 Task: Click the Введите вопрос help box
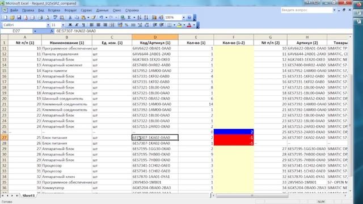[x=307, y=10]
